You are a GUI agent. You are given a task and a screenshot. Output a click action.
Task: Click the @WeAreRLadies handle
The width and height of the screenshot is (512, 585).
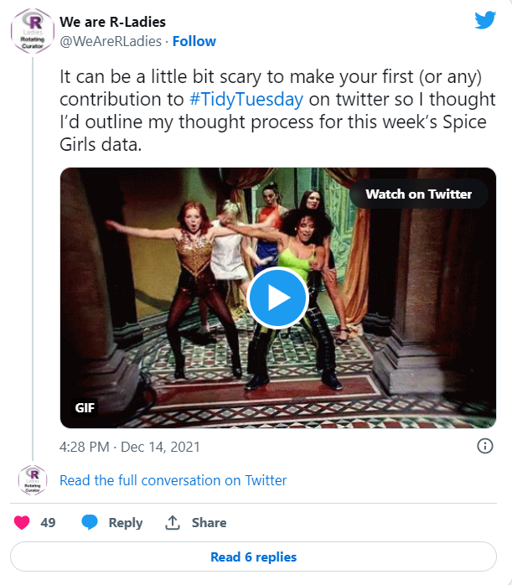click(x=111, y=41)
